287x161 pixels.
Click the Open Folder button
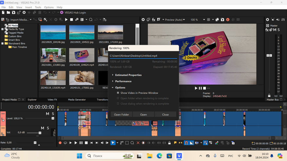pyautogui.click(x=121, y=115)
